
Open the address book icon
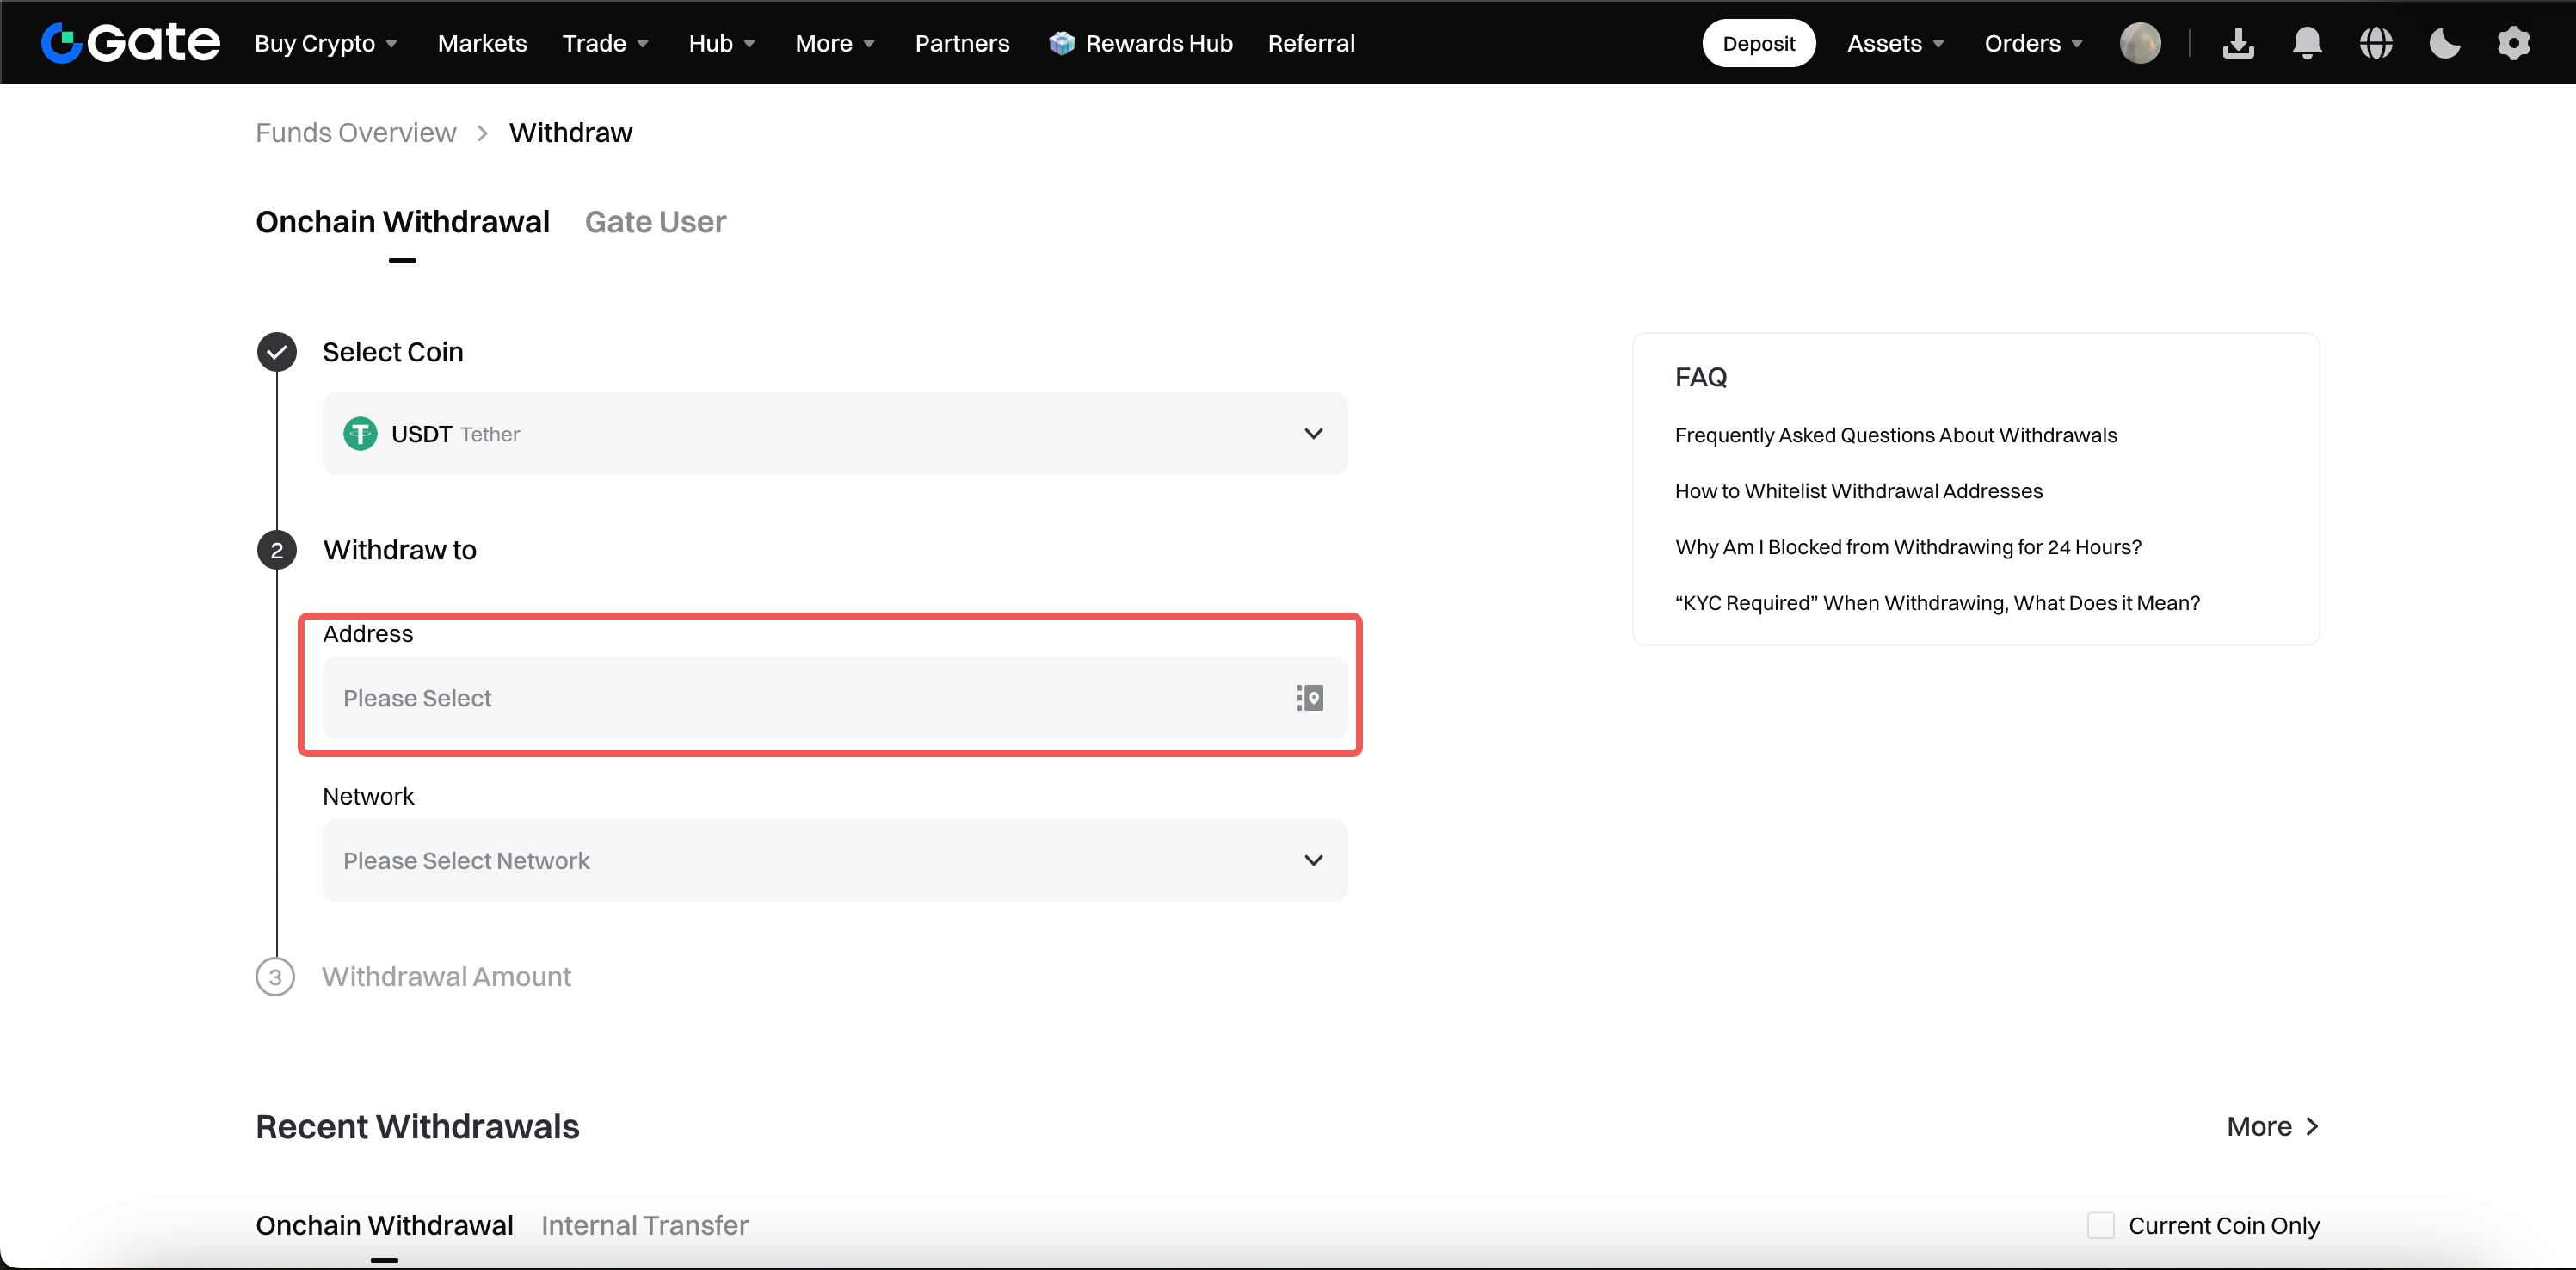coord(1310,698)
